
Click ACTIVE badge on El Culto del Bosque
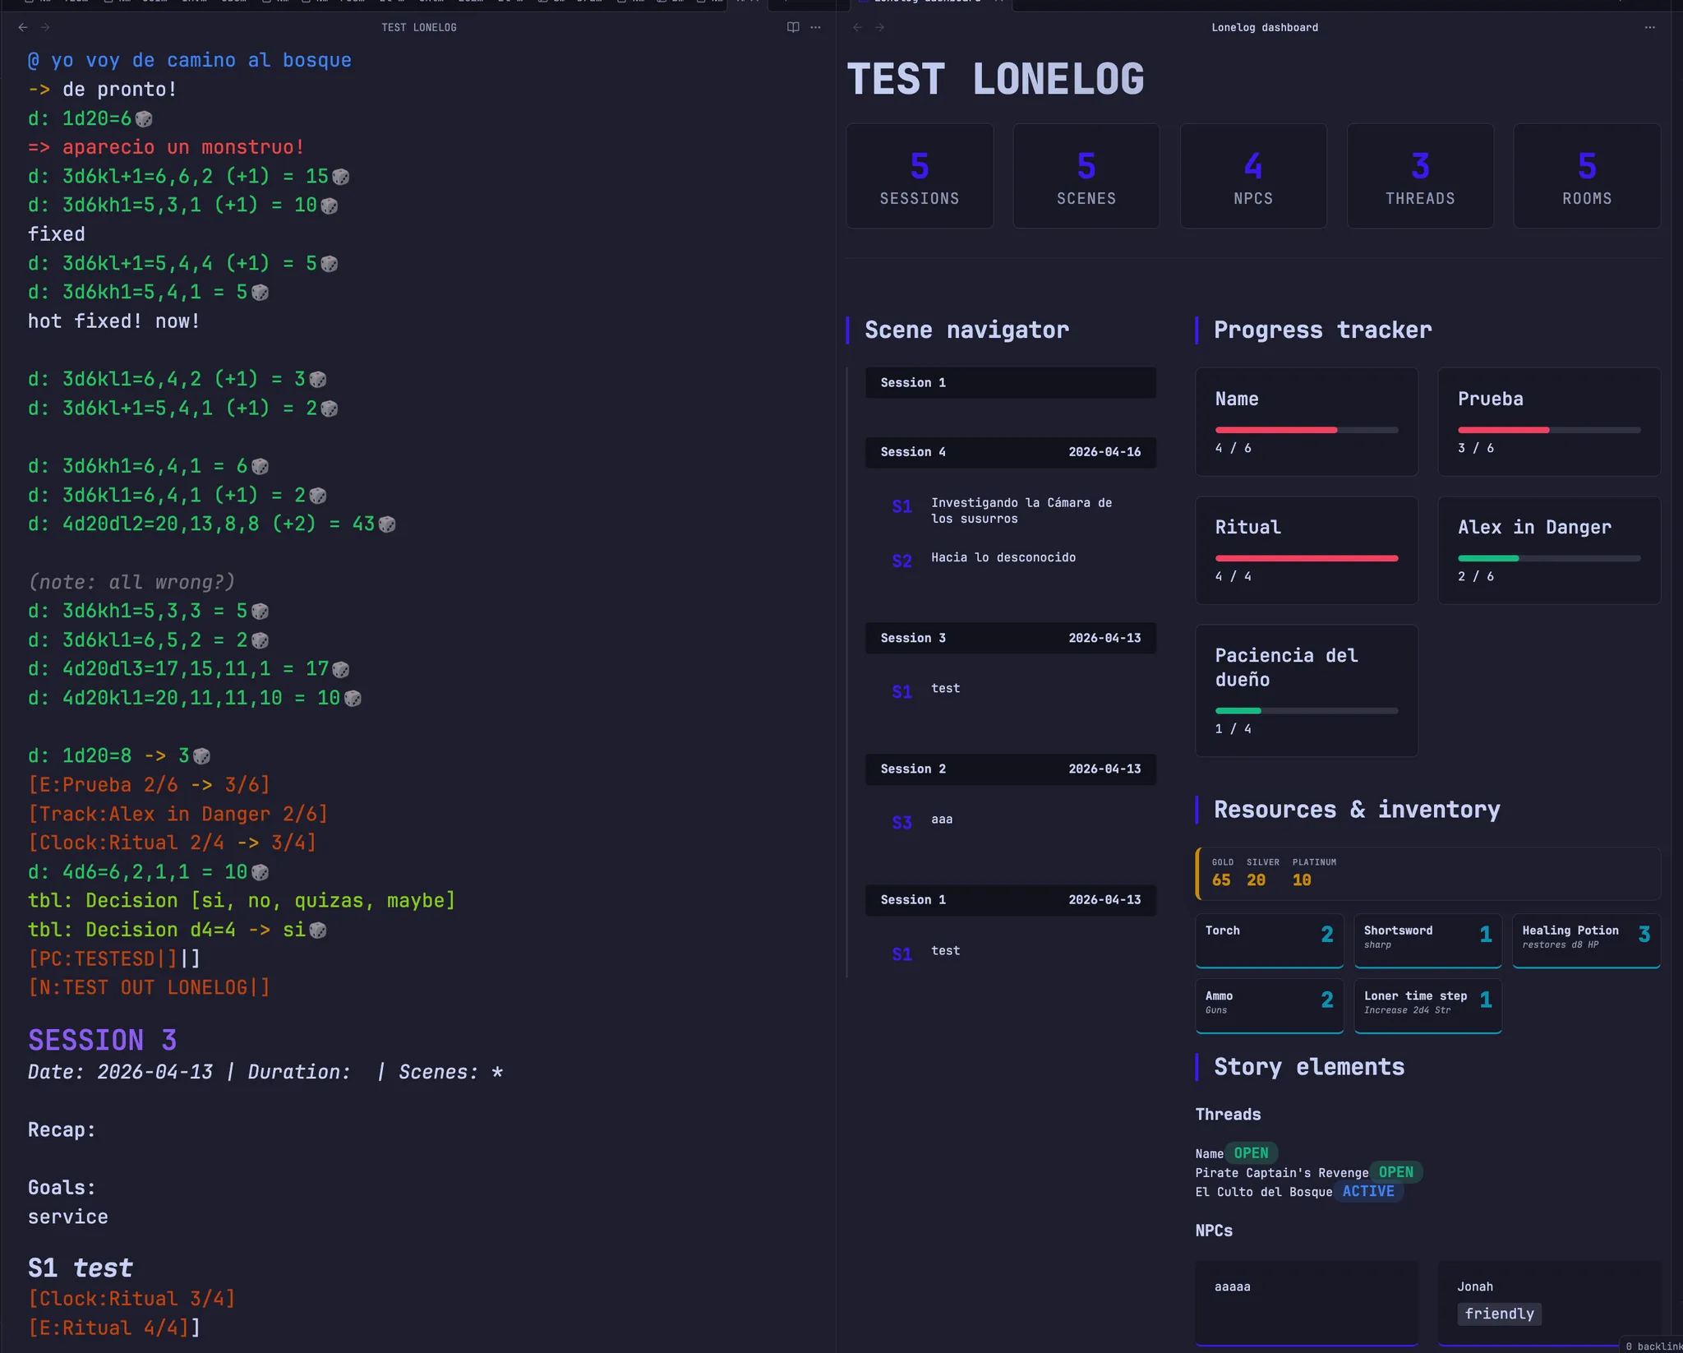tap(1368, 1191)
